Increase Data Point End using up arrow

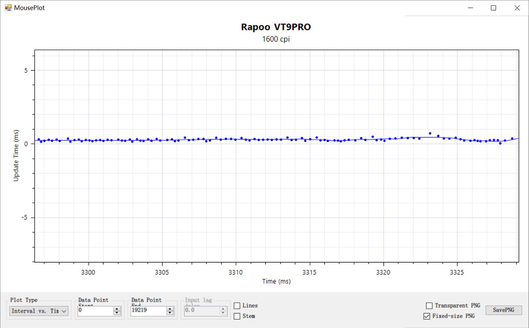[x=170, y=309]
